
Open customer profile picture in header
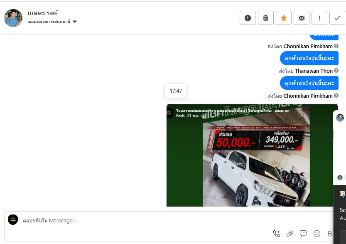[13, 18]
